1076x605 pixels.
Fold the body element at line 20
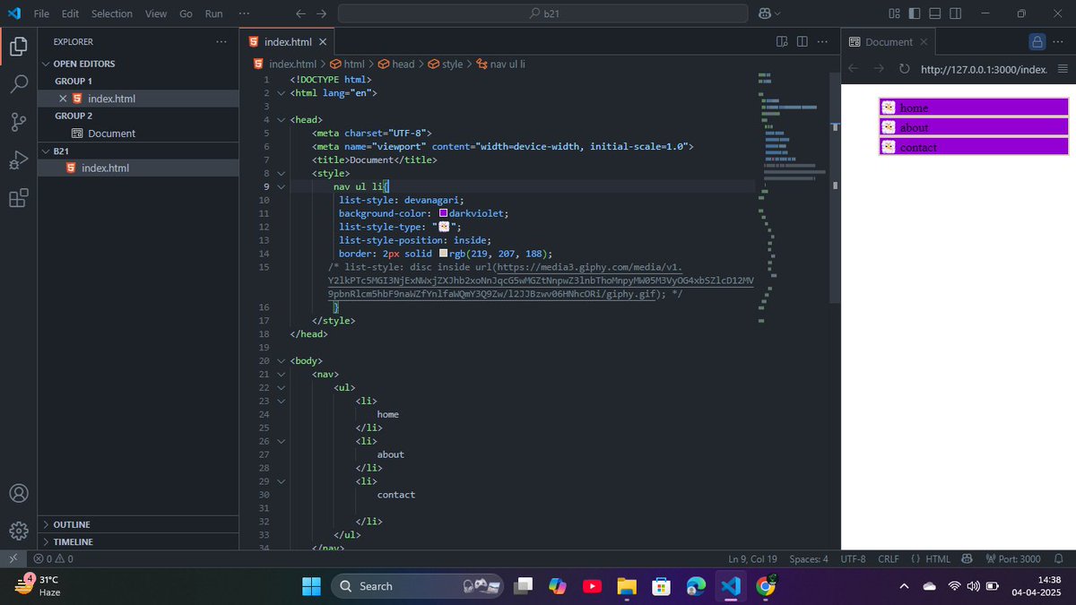[x=281, y=361]
